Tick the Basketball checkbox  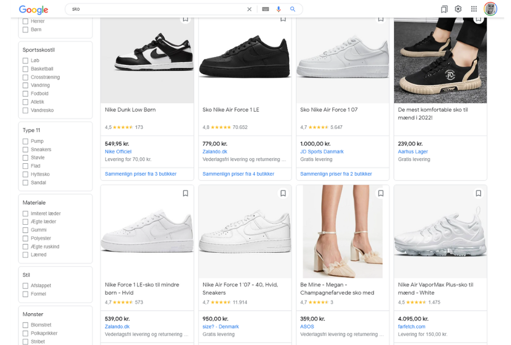(x=26, y=69)
